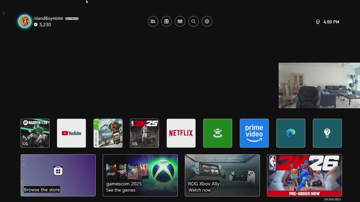Launch the Madden 26 tile

(35, 133)
